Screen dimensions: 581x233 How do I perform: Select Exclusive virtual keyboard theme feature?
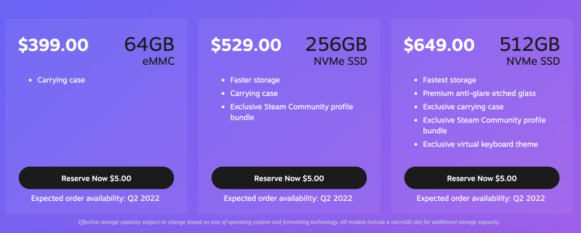(x=480, y=144)
